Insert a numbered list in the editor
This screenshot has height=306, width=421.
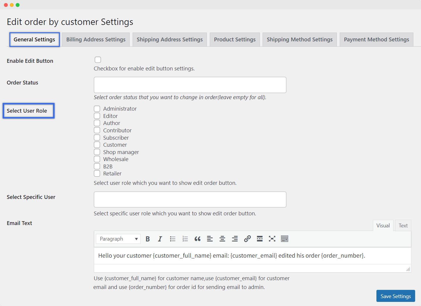[185, 239]
